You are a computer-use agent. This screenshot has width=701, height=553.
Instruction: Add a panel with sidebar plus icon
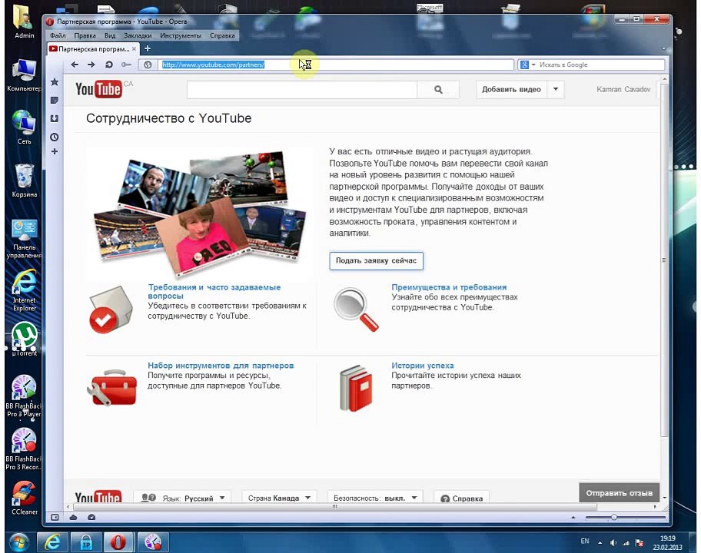point(55,151)
